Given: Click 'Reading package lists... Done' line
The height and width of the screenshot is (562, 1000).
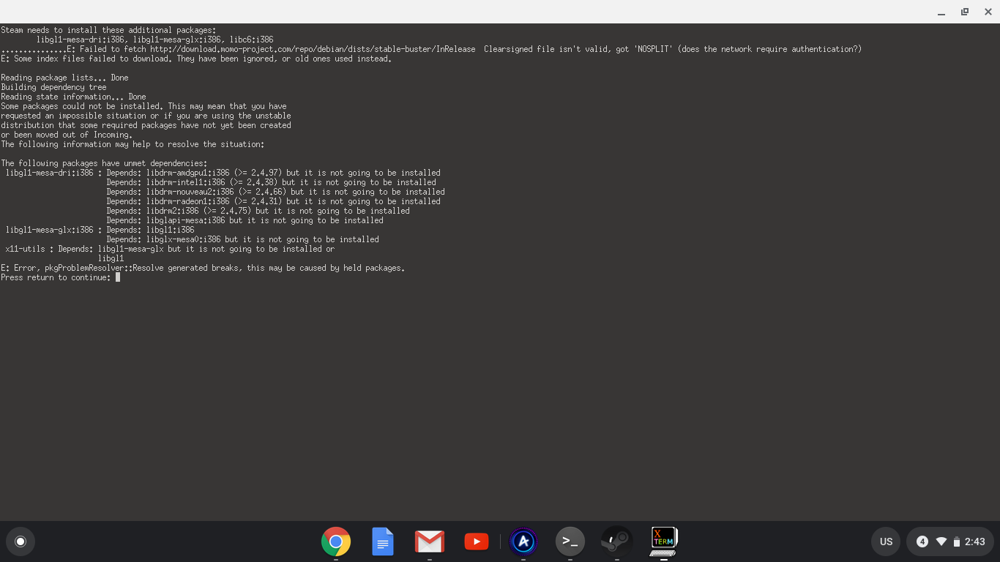Looking at the screenshot, I should (64, 78).
